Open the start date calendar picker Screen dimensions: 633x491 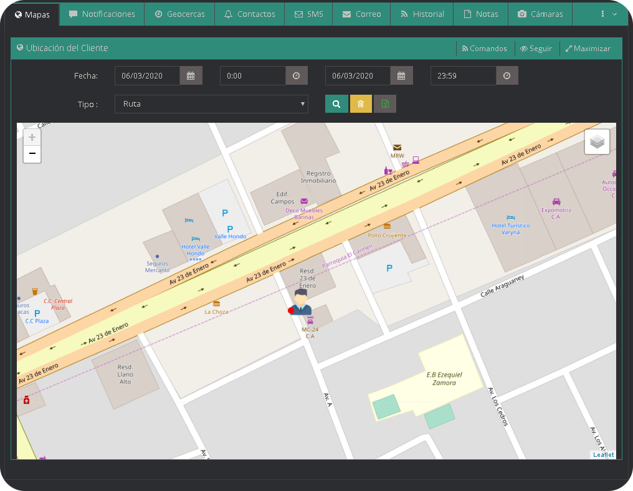click(191, 76)
